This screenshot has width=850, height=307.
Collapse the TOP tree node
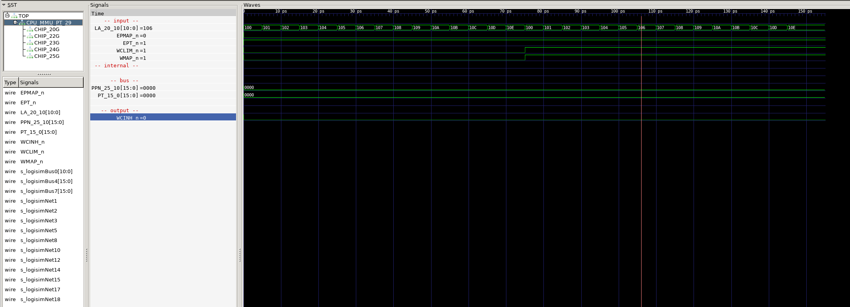pos(7,15)
